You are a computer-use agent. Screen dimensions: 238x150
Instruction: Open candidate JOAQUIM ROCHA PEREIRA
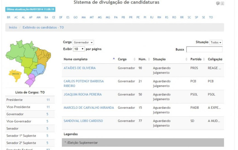point(83,94)
